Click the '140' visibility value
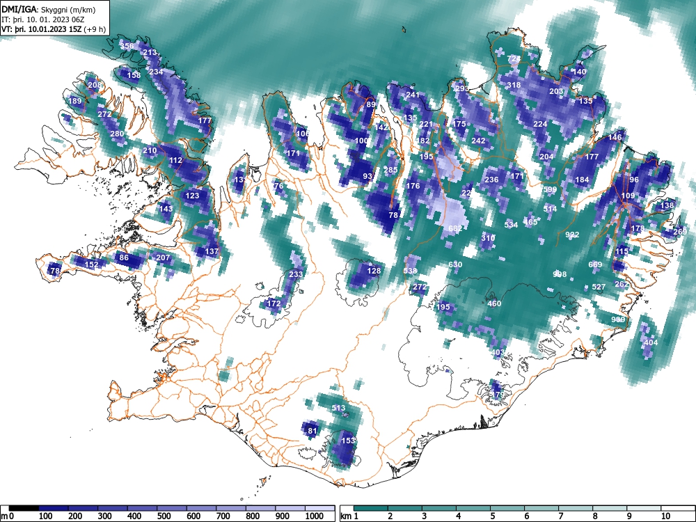This screenshot has width=696, height=522. point(580,72)
